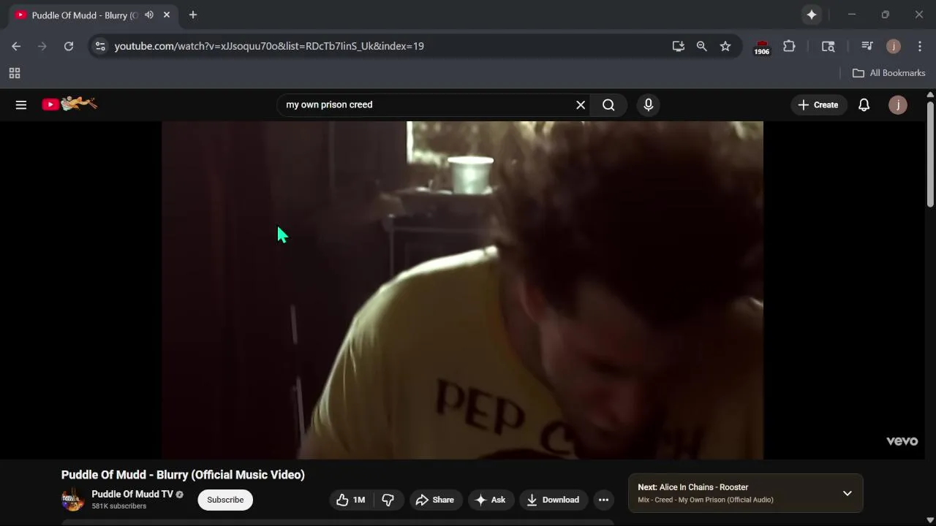This screenshot has height=526, width=936.
Task: Open the side panel search icon
Action: pos(829,46)
